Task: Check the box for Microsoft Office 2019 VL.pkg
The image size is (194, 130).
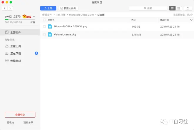Action: 44,26
